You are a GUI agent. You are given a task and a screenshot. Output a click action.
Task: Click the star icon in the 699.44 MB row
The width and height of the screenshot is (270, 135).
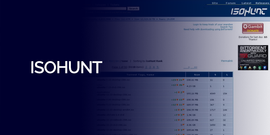pos(179,130)
